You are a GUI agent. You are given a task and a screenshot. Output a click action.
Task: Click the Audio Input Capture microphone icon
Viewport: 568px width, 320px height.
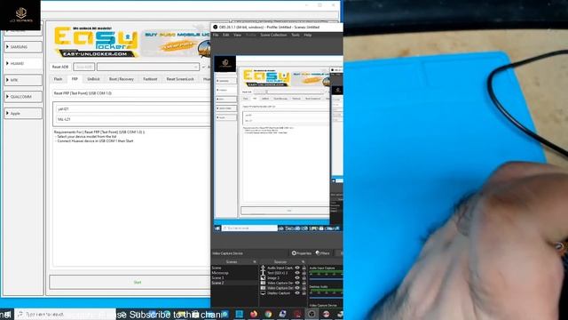pyautogui.click(x=263, y=268)
